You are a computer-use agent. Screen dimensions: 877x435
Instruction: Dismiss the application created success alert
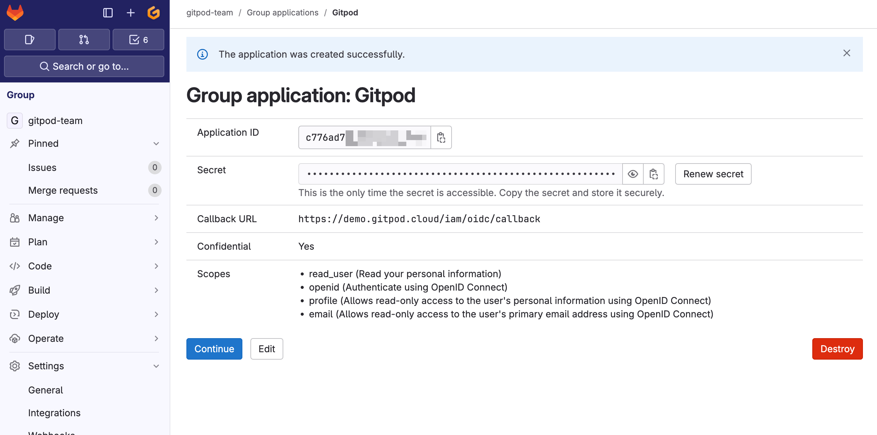coord(846,53)
